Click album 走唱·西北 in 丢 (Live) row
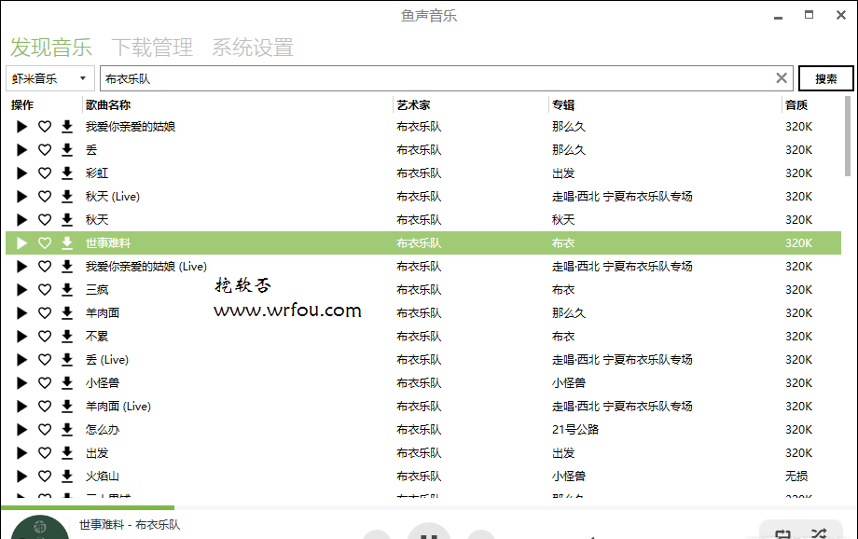 [x=622, y=360]
